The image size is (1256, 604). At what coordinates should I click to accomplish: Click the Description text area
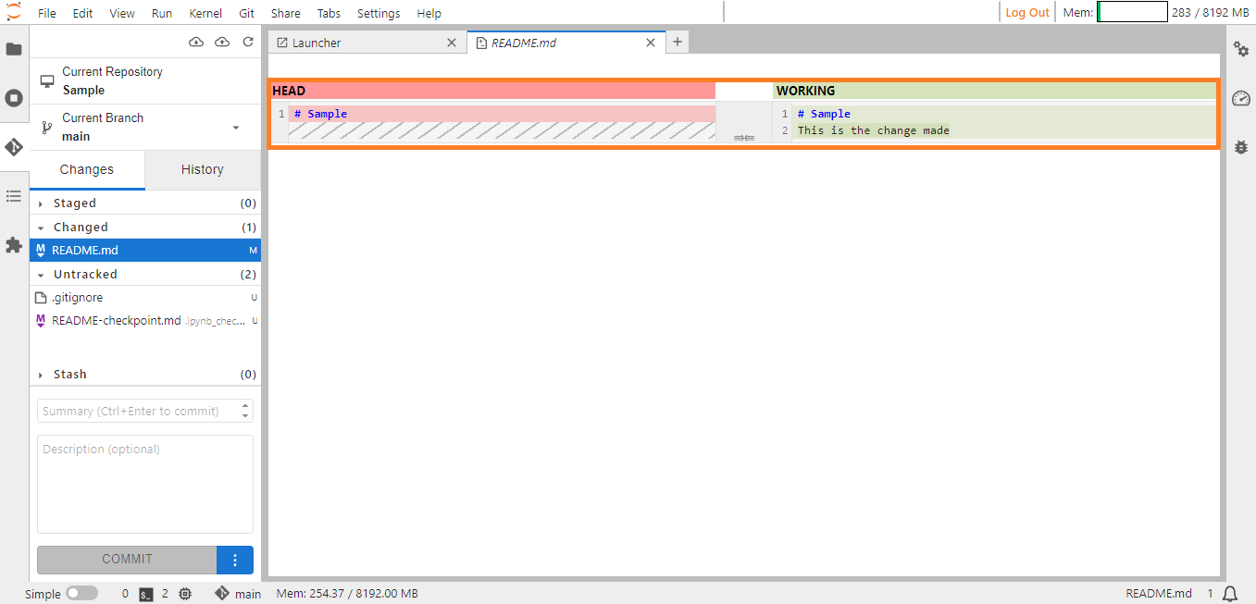[x=145, y=485]
